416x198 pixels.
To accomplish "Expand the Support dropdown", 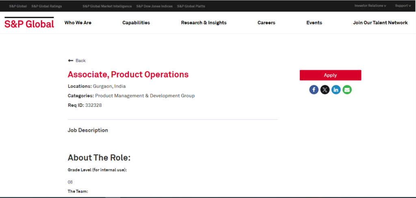I will [403, 6].
